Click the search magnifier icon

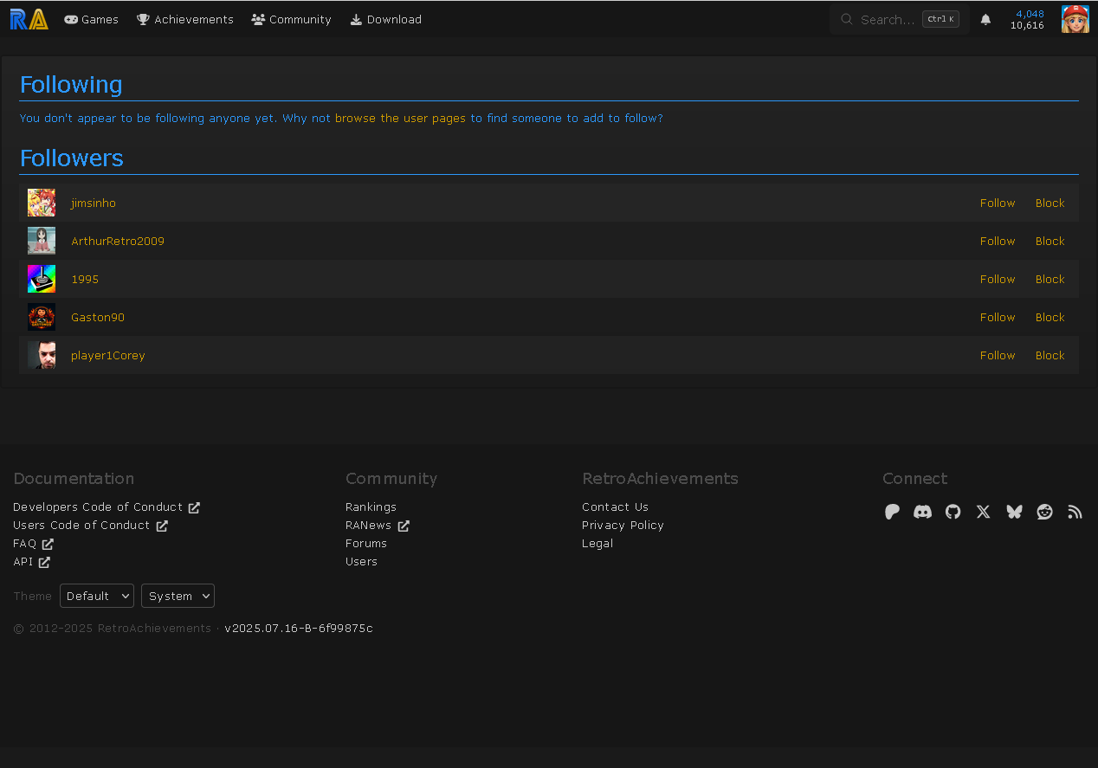click(847, 19)
